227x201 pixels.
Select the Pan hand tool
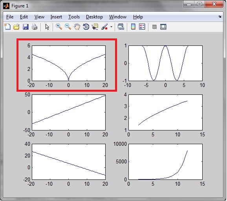tap(77, 27)
